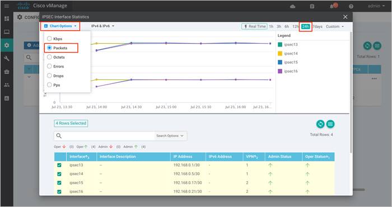This screenshot has width=392, height=207.
Task: Select the 6h time range
Action: pyautogui.click(x=287, y=26)
